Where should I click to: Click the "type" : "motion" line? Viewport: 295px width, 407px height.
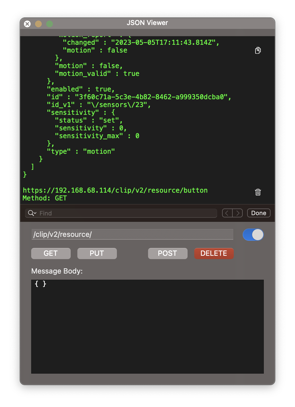pyautogui.click(x=81, y=152)
